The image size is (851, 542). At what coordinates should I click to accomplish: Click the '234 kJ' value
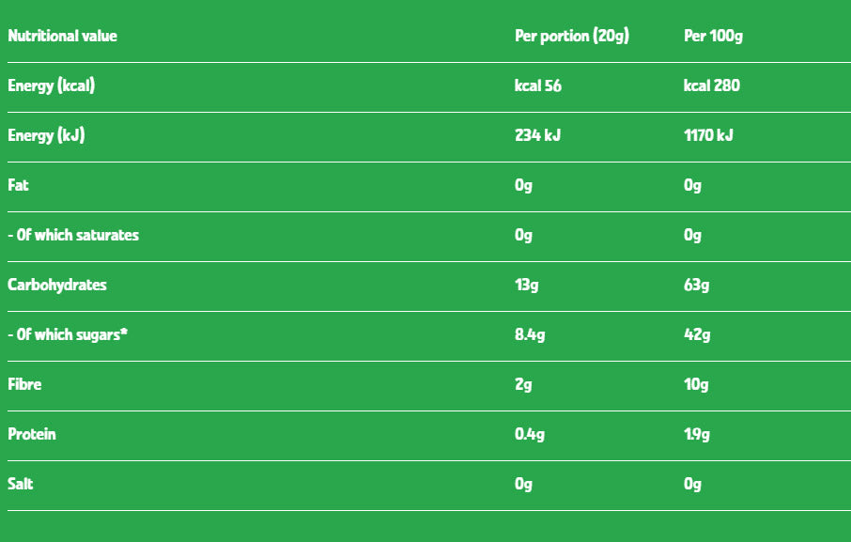click(x=537, y=136)
